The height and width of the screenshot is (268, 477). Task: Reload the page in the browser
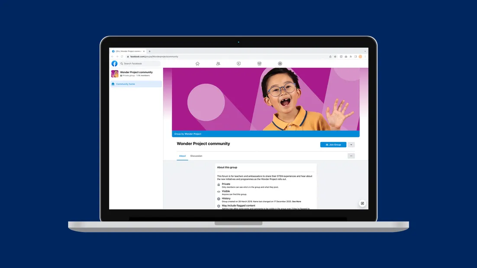(122, 56)
